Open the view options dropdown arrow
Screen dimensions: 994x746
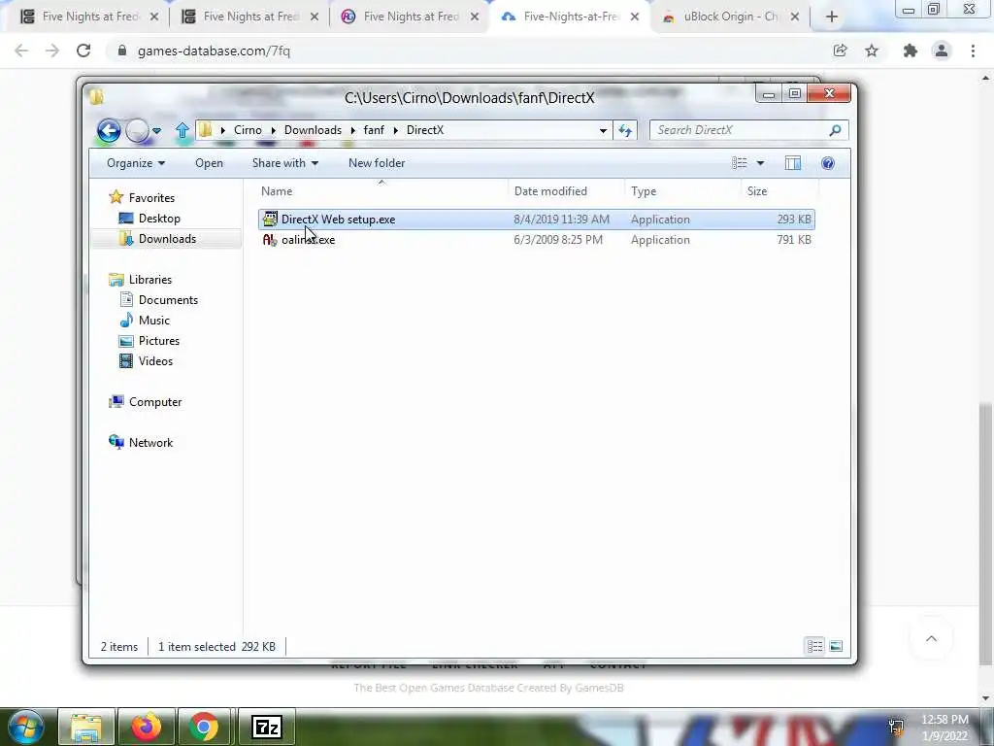click(760, 163)
